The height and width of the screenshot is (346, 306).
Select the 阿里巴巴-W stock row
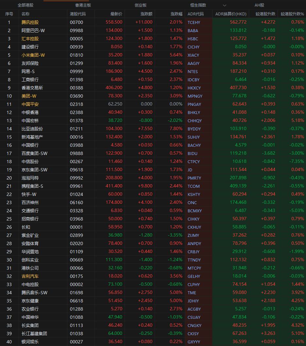153,30
